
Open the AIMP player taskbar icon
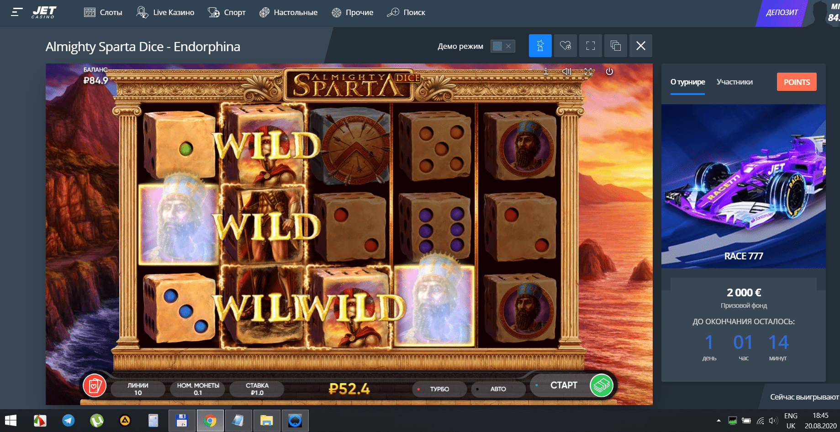(125, 421)
